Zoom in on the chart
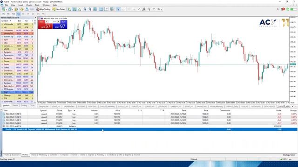The height and width of the screenshot is (167, 298). [x=85, y=9]
